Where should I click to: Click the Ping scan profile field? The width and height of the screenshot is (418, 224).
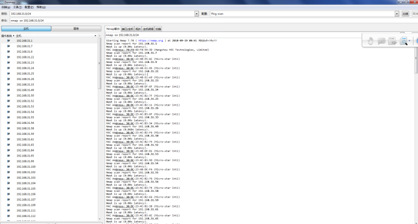coord(302,14)
